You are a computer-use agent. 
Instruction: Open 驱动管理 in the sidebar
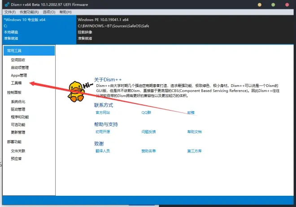pyautogui.click(x=18, y=109)
